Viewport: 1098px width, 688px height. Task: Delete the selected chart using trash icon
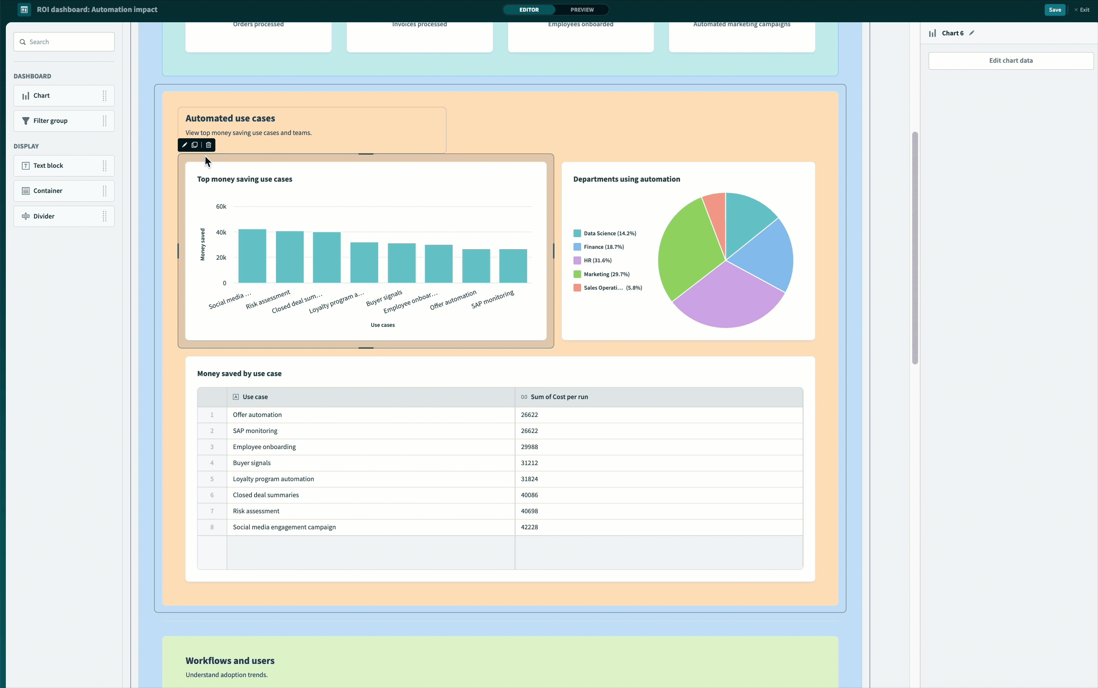point(208,145)
